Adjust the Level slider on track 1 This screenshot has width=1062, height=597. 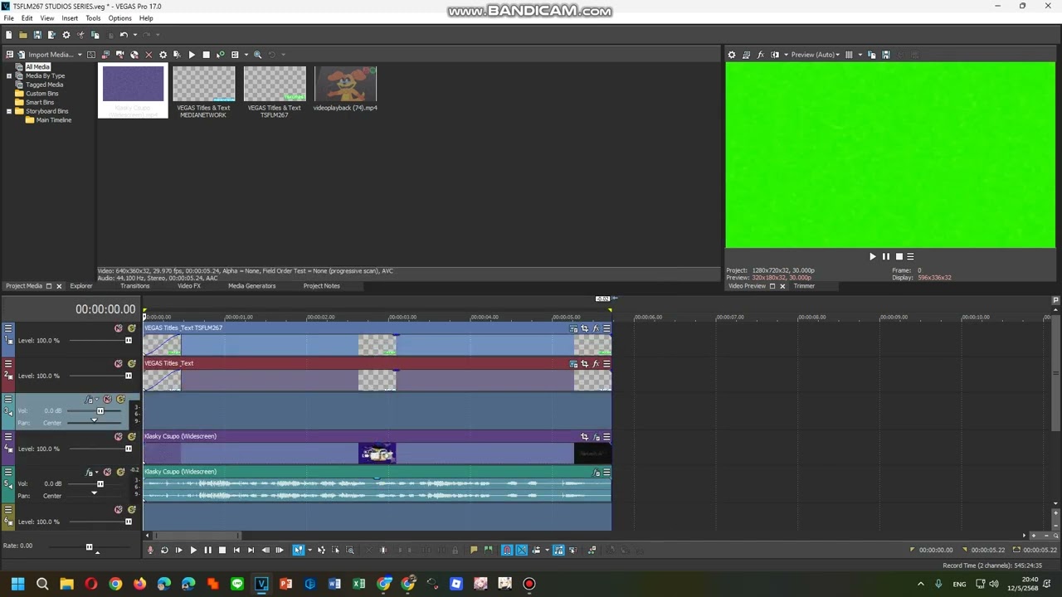click(128, 341)
